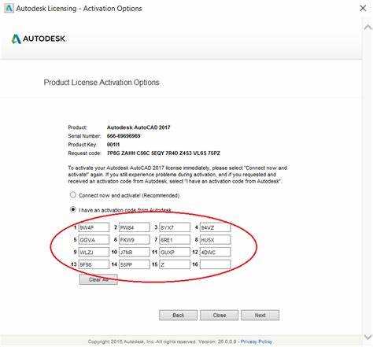Click the Product Key value
The image size is (373, 347).
click(113, 145)
